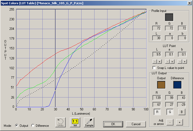
Task: Click the Difference G value 27
Action: point(169,105)
